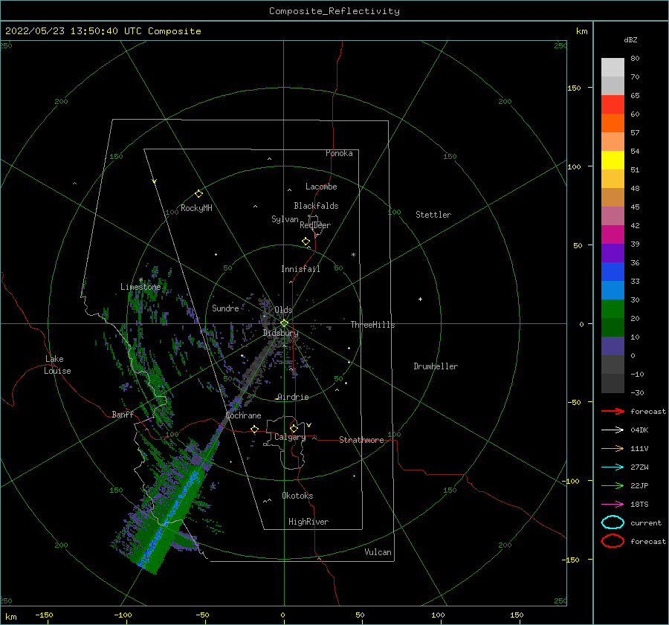The height and width of the screenshot is (625, 669).
Task: Click the Banff label
Action: pyautogui.click(x=123, y=414)
